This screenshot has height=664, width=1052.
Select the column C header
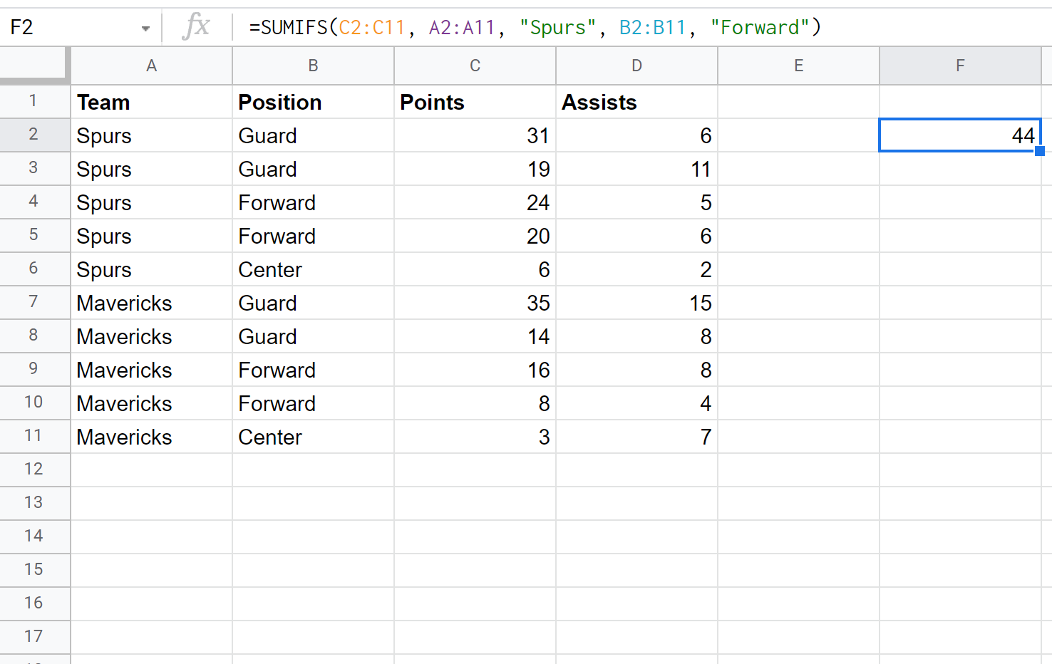475,66
